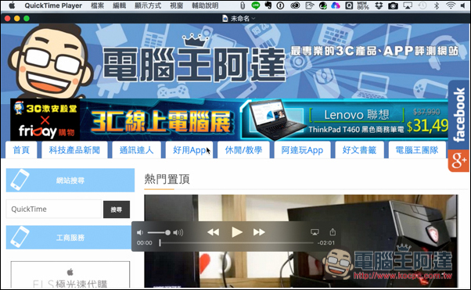Select the 休閒/教學 tab
471x290 pixels.
coord(243,150)
